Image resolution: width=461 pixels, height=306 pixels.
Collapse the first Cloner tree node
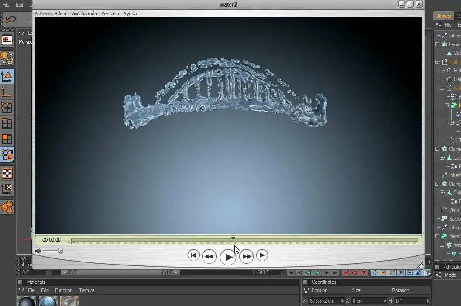click(x=437, y=149)
